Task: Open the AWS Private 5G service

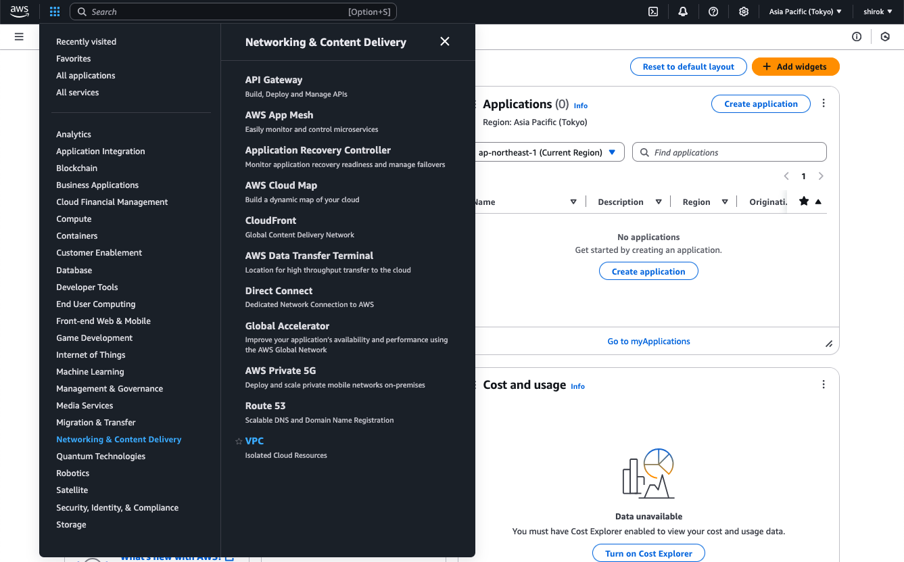Action: [x=281, y=371]
